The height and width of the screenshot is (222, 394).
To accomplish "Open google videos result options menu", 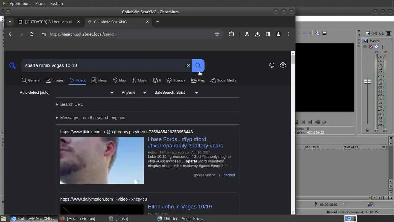I will (x=220, y=175).
